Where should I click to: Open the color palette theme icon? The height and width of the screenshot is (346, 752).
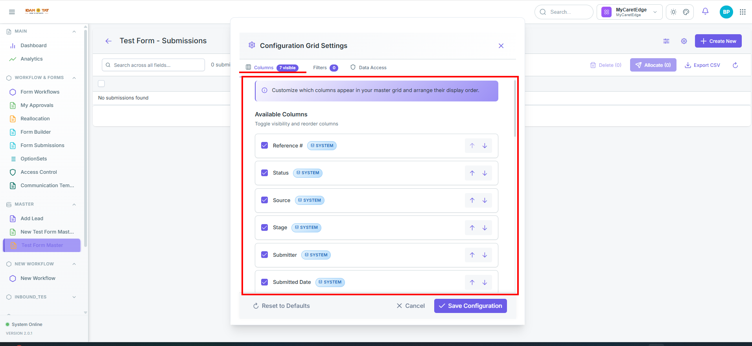[686, 12]
